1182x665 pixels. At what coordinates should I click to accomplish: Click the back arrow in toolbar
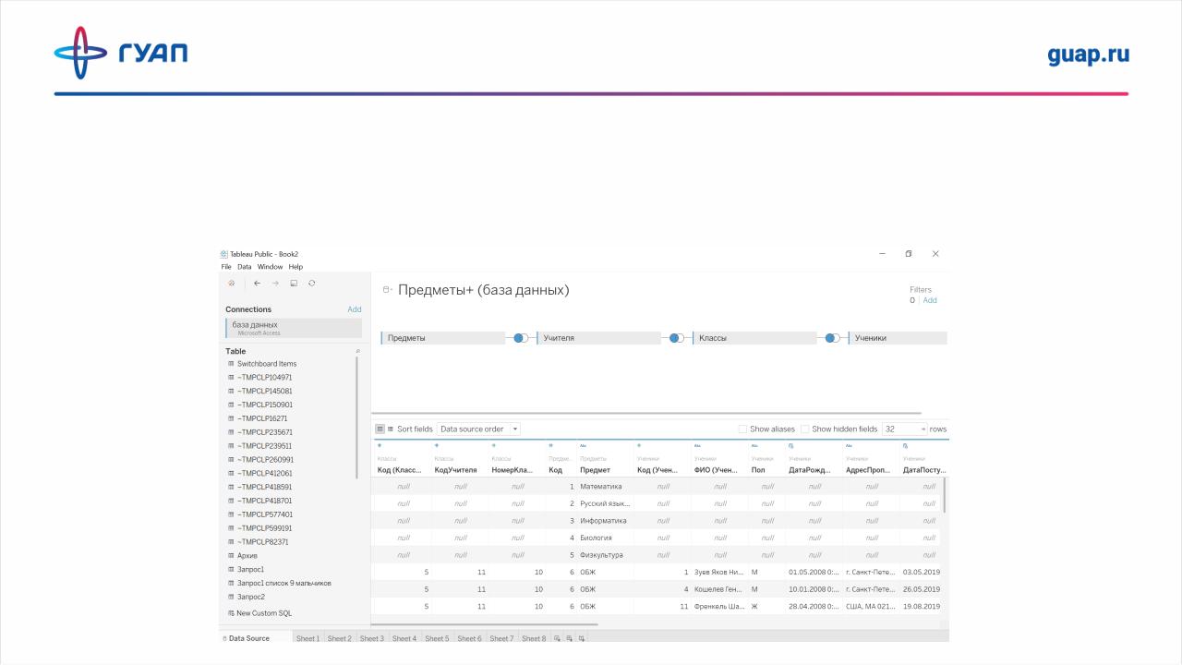pyautogui.click(x=257, y=283)
